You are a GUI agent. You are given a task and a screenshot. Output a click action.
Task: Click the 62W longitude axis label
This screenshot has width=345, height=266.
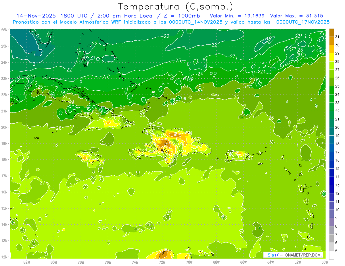click(298, 262)
